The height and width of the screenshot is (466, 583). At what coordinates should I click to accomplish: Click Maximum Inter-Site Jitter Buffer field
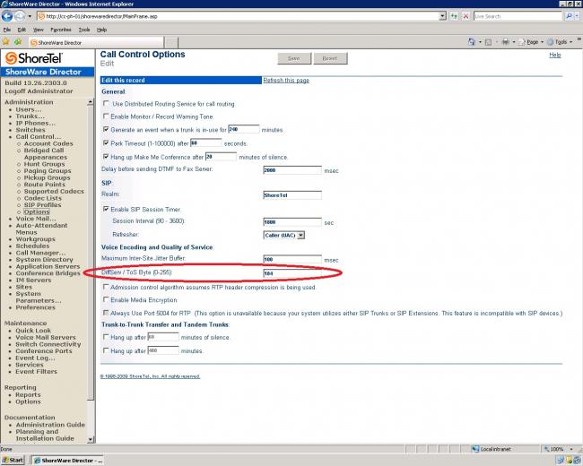(292, 259)
